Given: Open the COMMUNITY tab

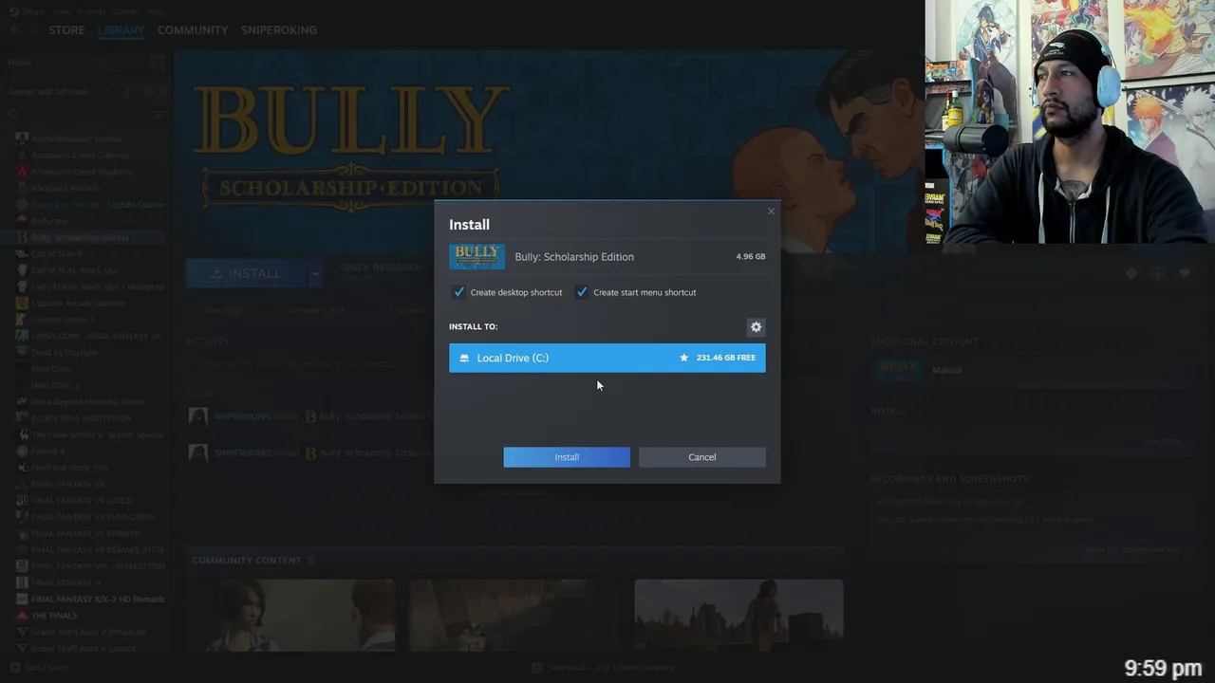Looking at the screenshot, I should click(x=193, y=30).
